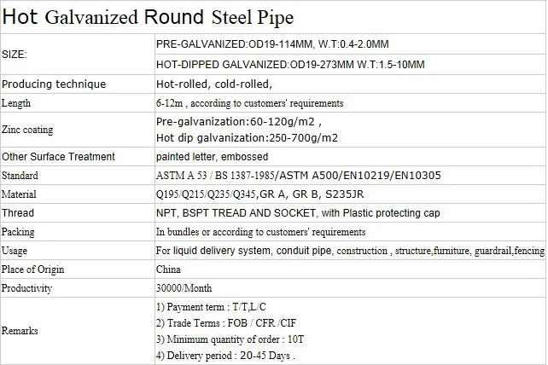Select the Producing technique label
The height and width of the screenshot is (365, 548).
pyautogui.click(x=54, y=84)
